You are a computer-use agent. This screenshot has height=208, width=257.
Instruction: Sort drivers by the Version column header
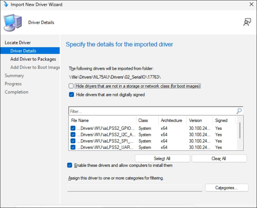[196, 120]
